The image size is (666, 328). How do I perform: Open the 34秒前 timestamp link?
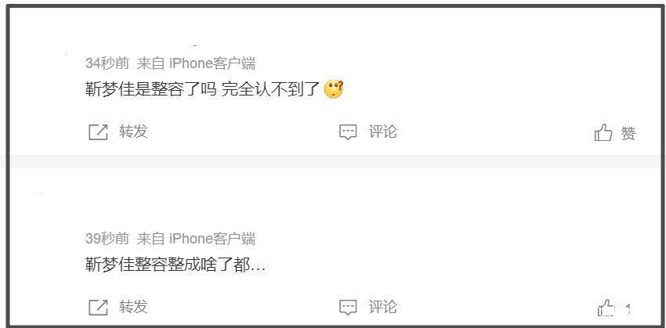pos(107,63)
